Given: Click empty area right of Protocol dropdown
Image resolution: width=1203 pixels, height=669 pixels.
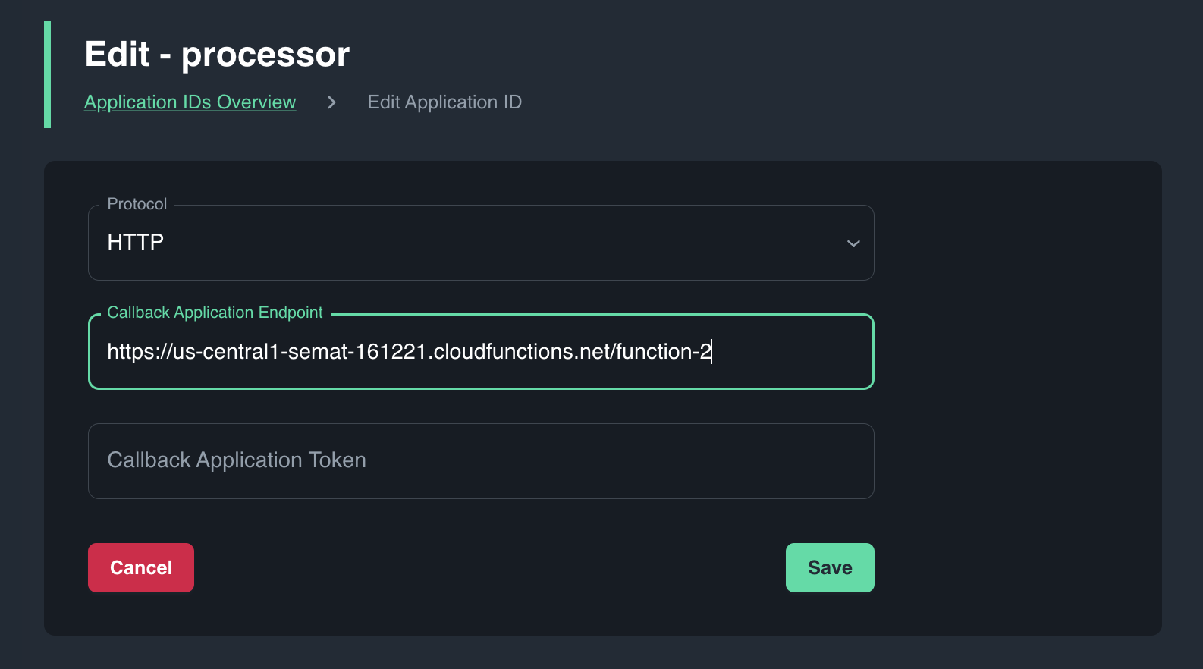Looking at the screenshot, I should pos(1016,243).
